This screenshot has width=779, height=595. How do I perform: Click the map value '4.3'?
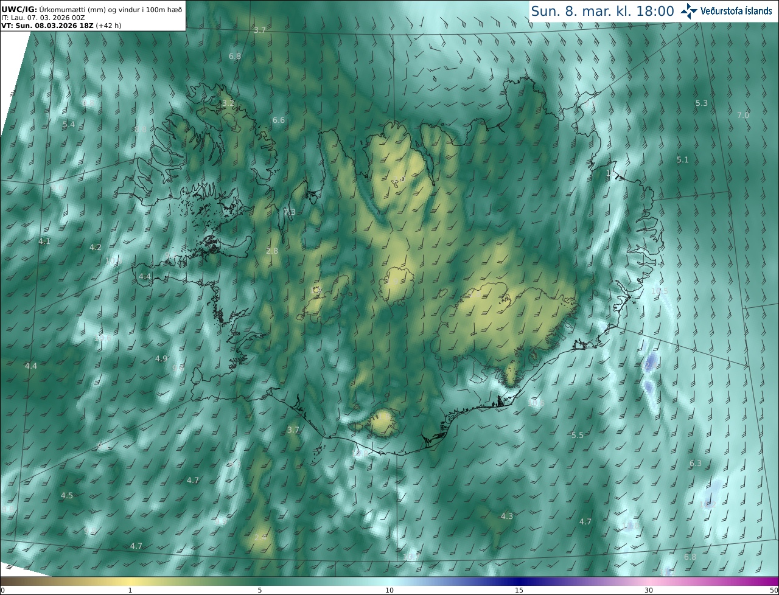507,517
